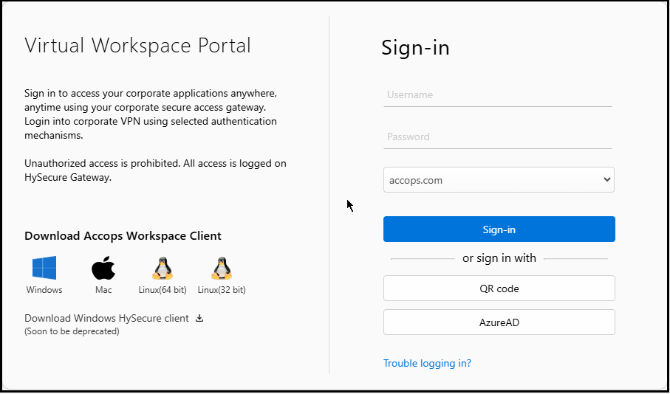Sign in using the AzureAD button
This screenshot has height=394, width=670.
click(x=499, y=322)
